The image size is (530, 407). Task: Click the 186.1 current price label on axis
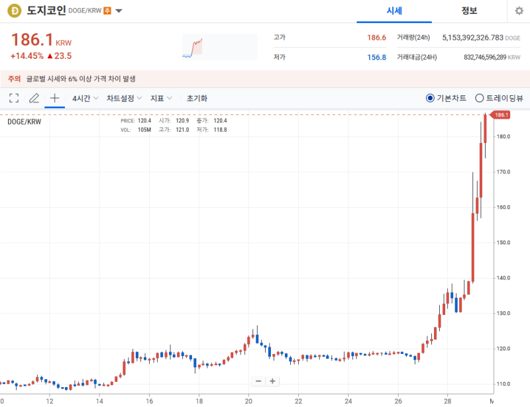point(502,115)
